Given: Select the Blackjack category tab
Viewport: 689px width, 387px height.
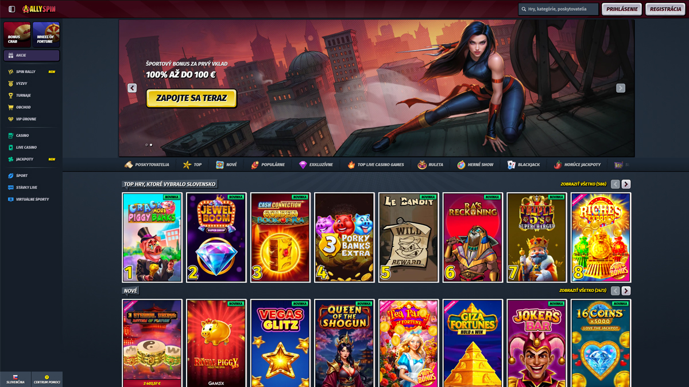Looking at the screenshot, I should tap(523, 165).
